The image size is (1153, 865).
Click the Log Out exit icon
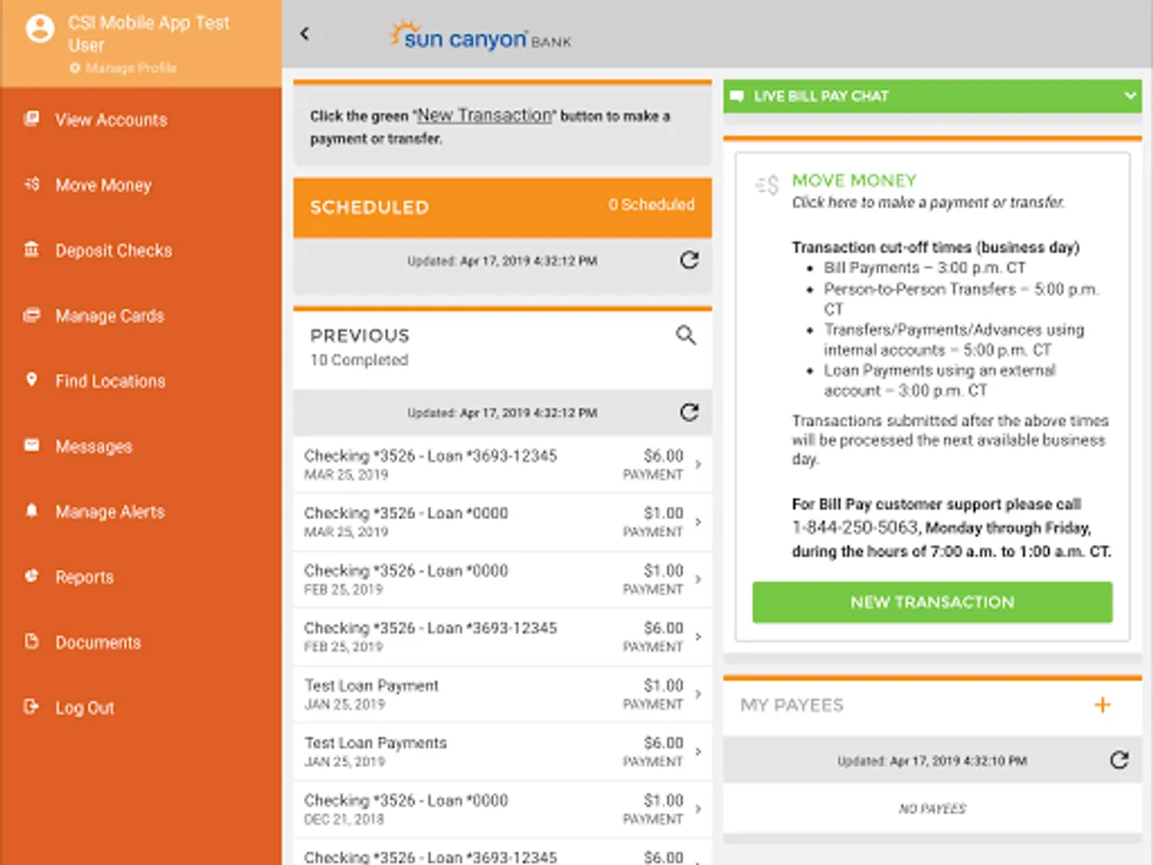click(32, 707)
